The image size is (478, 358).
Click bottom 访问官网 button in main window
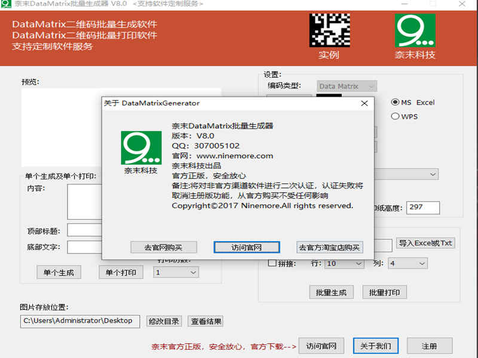321,346
